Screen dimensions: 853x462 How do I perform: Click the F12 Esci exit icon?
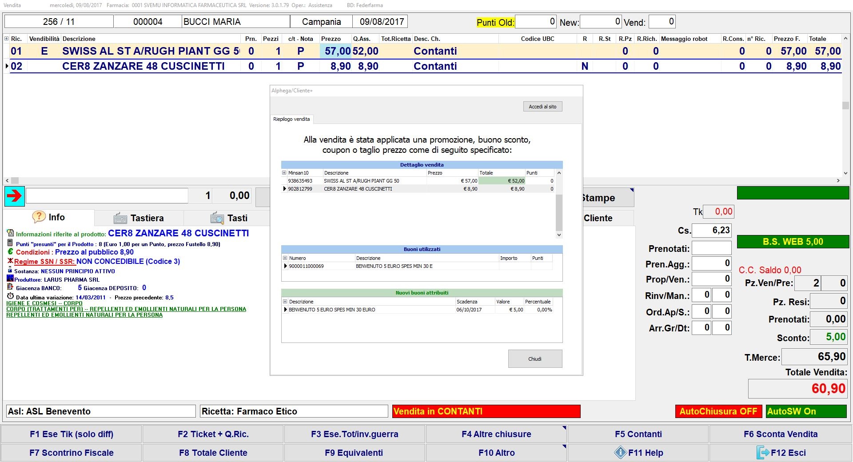762,453
